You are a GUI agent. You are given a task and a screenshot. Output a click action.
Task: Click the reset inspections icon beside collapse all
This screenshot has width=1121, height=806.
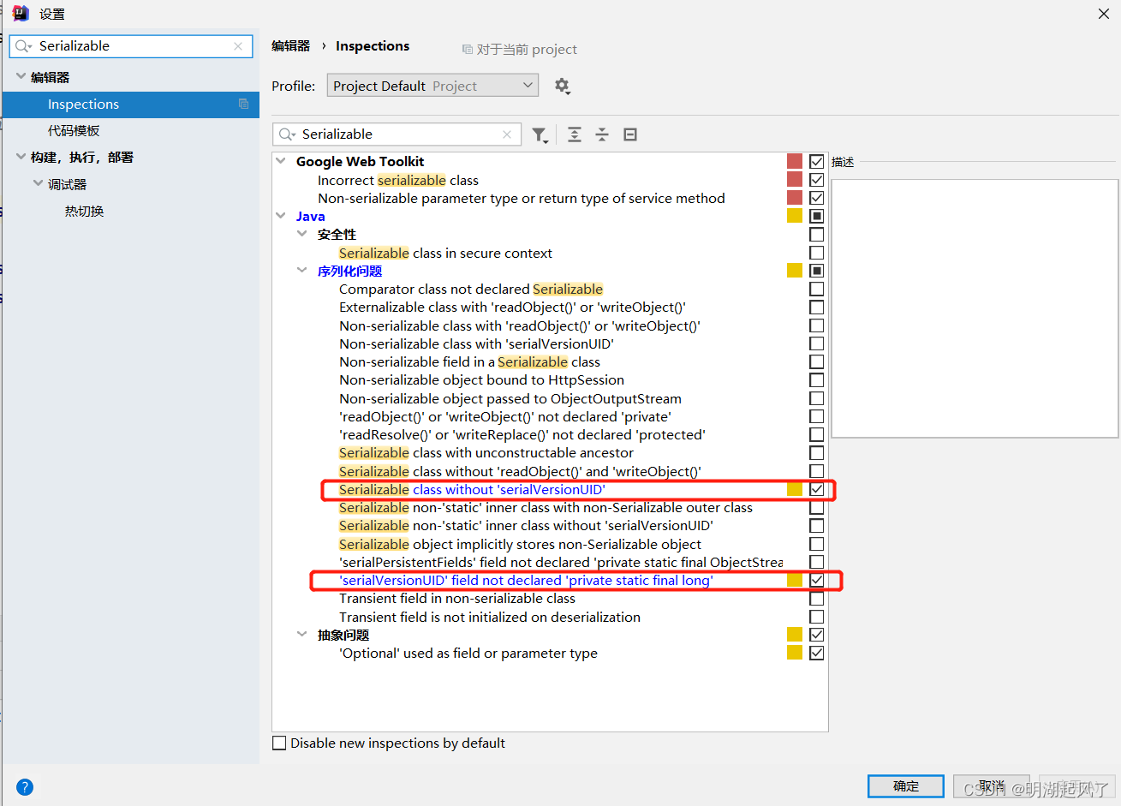(x=630, y=134)
